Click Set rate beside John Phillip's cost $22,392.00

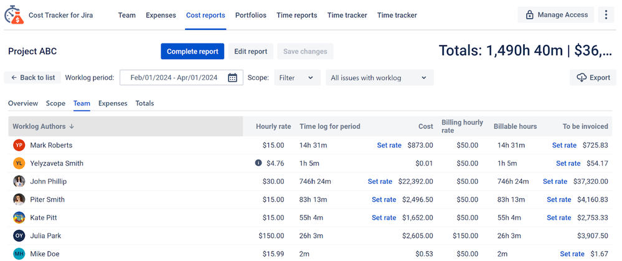(380, 181)
